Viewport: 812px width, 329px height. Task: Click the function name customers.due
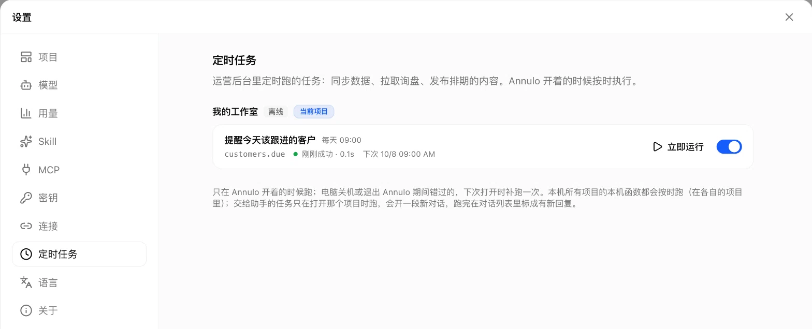coord(255,154)
